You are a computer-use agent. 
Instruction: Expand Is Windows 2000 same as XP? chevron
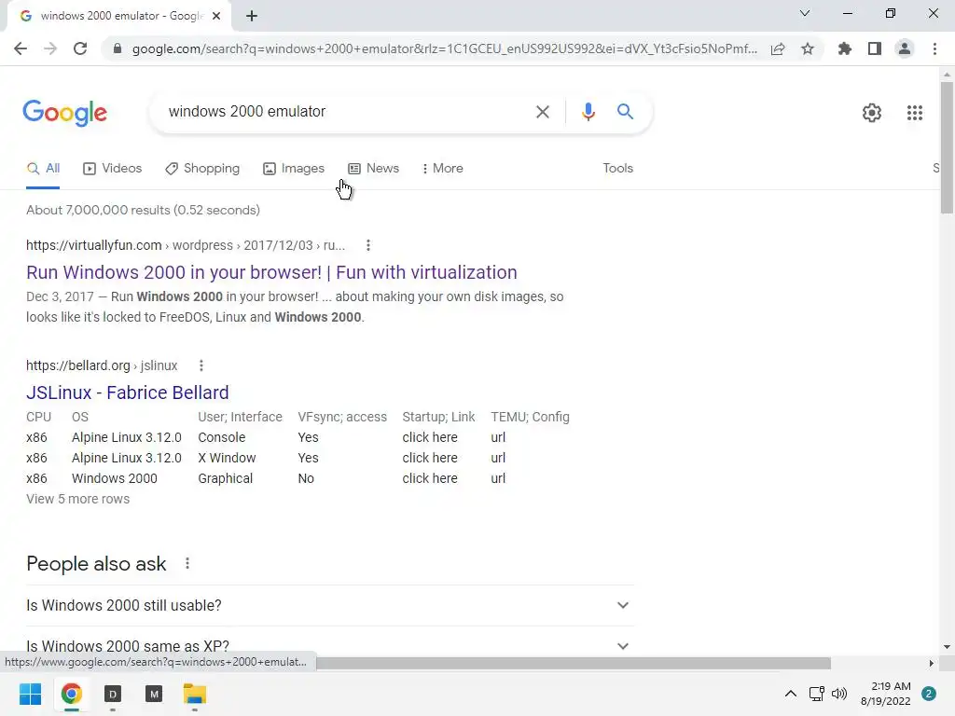(x=622, y=646)
